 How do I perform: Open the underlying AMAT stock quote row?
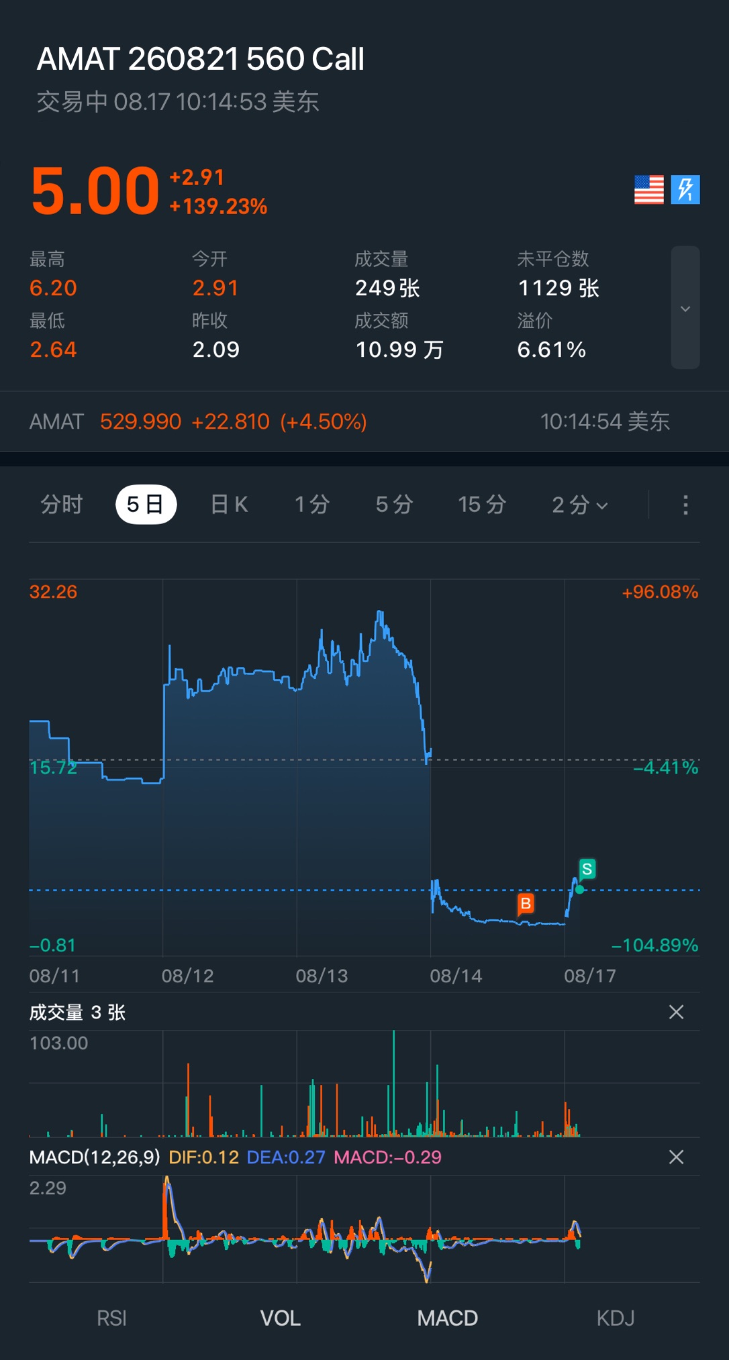click(364, 421)
